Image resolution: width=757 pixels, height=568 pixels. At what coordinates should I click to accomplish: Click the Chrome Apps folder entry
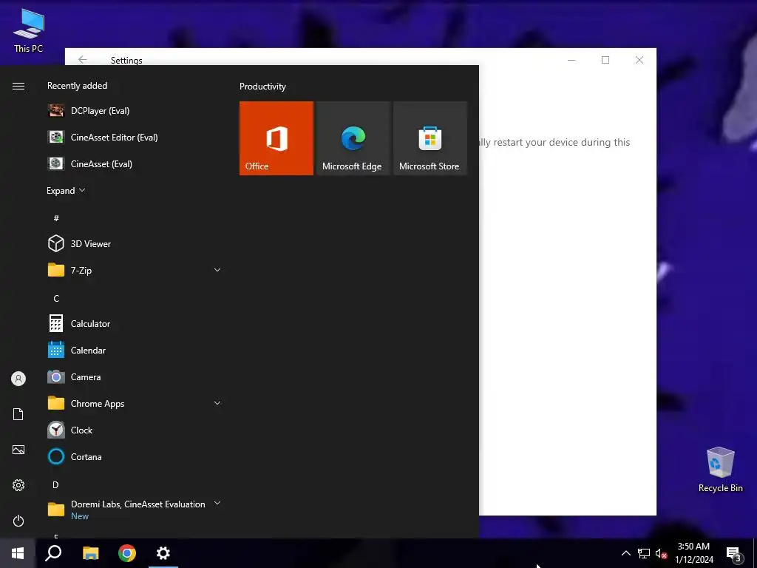[135, 403]
